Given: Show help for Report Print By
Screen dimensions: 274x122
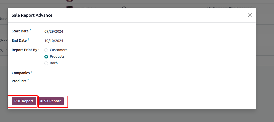Looking at the screenshot, I should (x=39, y=49).
